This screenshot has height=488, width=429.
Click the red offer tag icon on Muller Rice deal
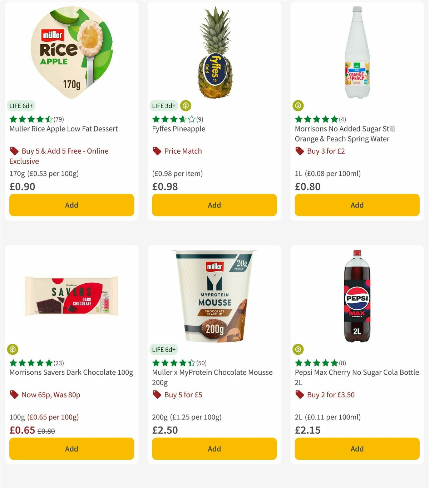point(14,151)
